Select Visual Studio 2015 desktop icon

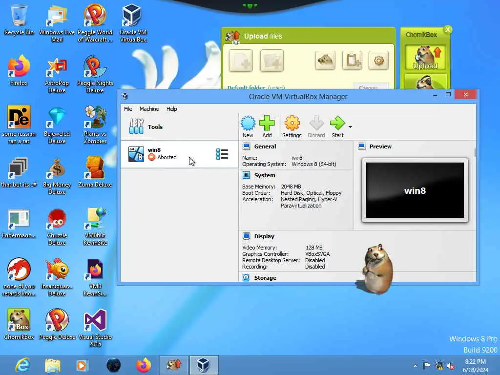pos(95,328)
